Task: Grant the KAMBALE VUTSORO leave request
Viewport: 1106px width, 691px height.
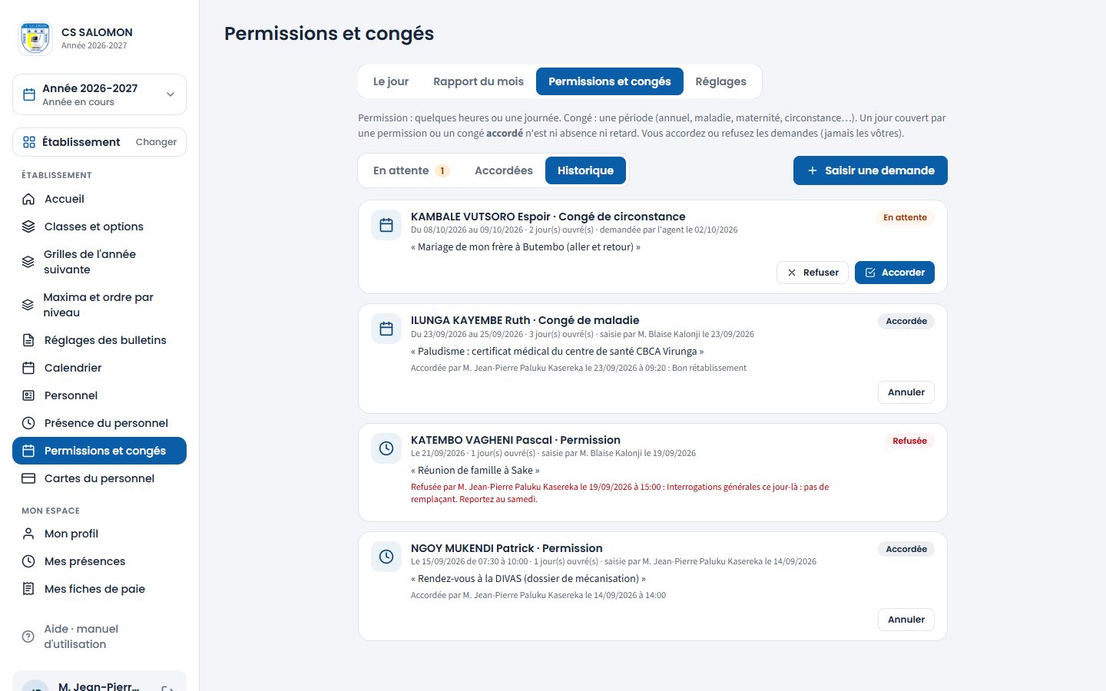Action: pyautogui.click(x=895, y=273)
